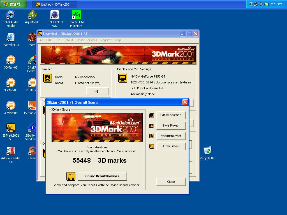Launch AquaMark3 from the desktop

pos(33,17)
